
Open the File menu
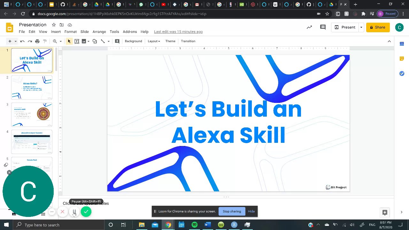[22, 32]
